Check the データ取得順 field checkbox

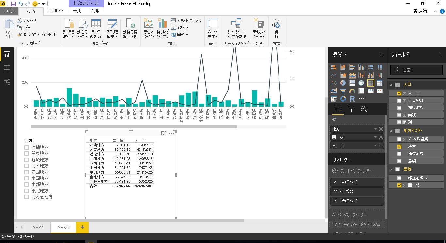(x=399, y=139)
